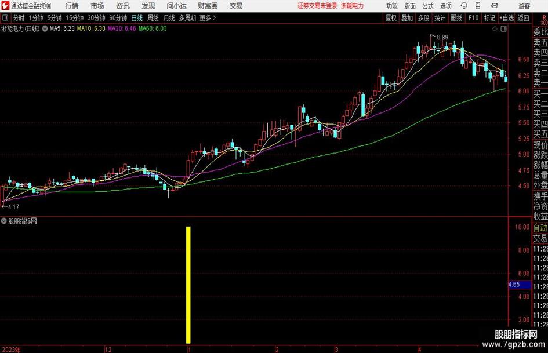Click 证券交易未登录 login status
This screenshot has width=548, height=353.
tap(317, 6)
